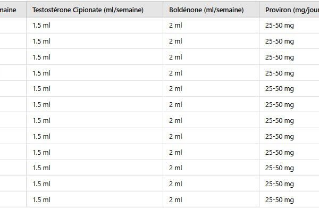
Task: Select the 2 ml cell in second row
Action: tap(211, 41)
